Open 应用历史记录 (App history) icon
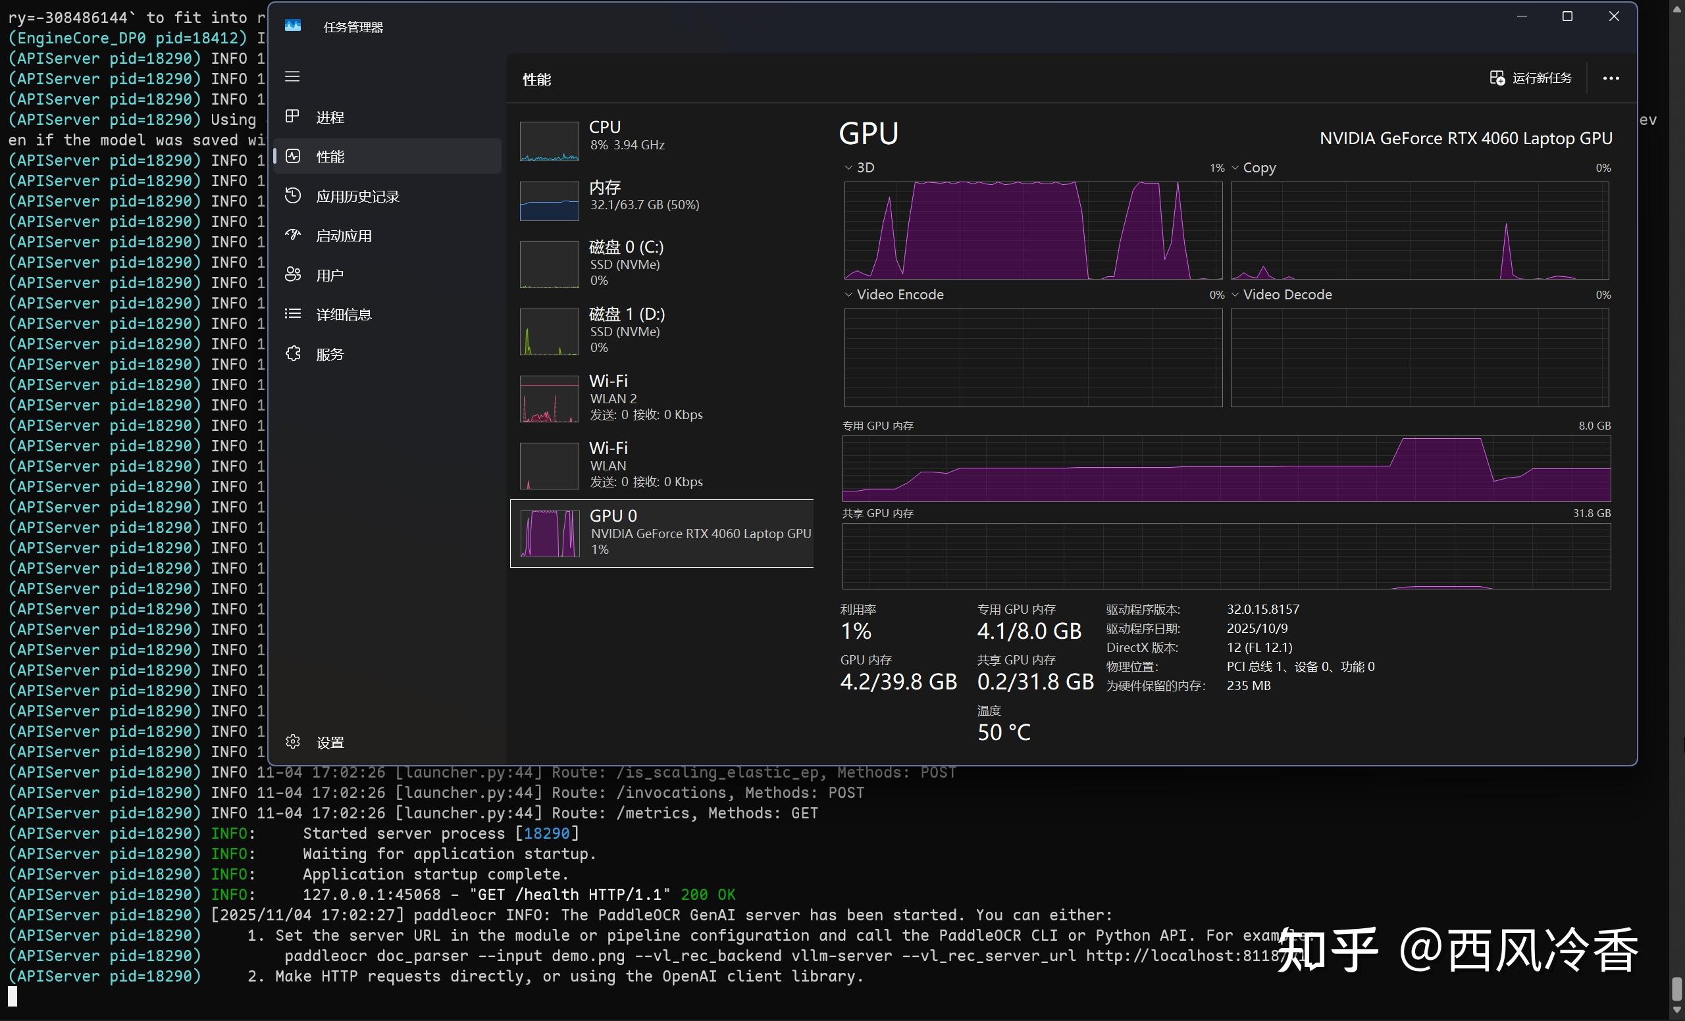The image size is (1685, 1021). [293, 196]
